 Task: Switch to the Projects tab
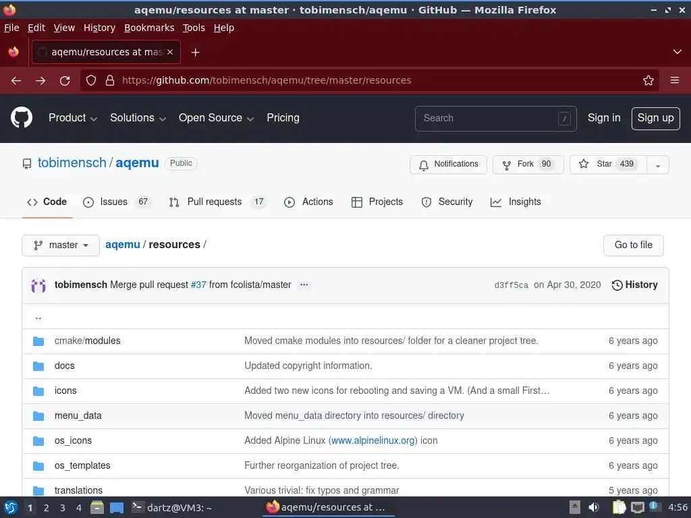(377, 202)
